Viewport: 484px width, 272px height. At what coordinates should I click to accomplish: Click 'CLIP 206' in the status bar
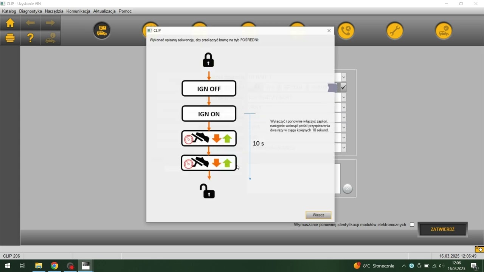(11, 256)
